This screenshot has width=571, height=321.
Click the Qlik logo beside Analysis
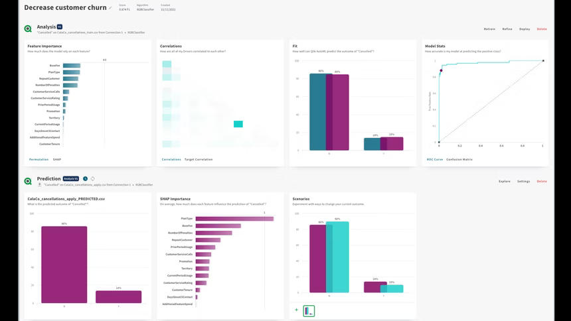(28, 29)
